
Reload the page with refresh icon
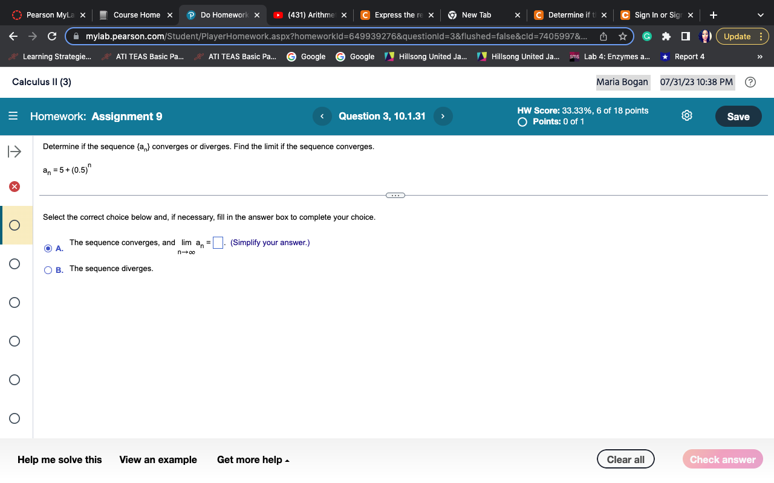(51, 36)
